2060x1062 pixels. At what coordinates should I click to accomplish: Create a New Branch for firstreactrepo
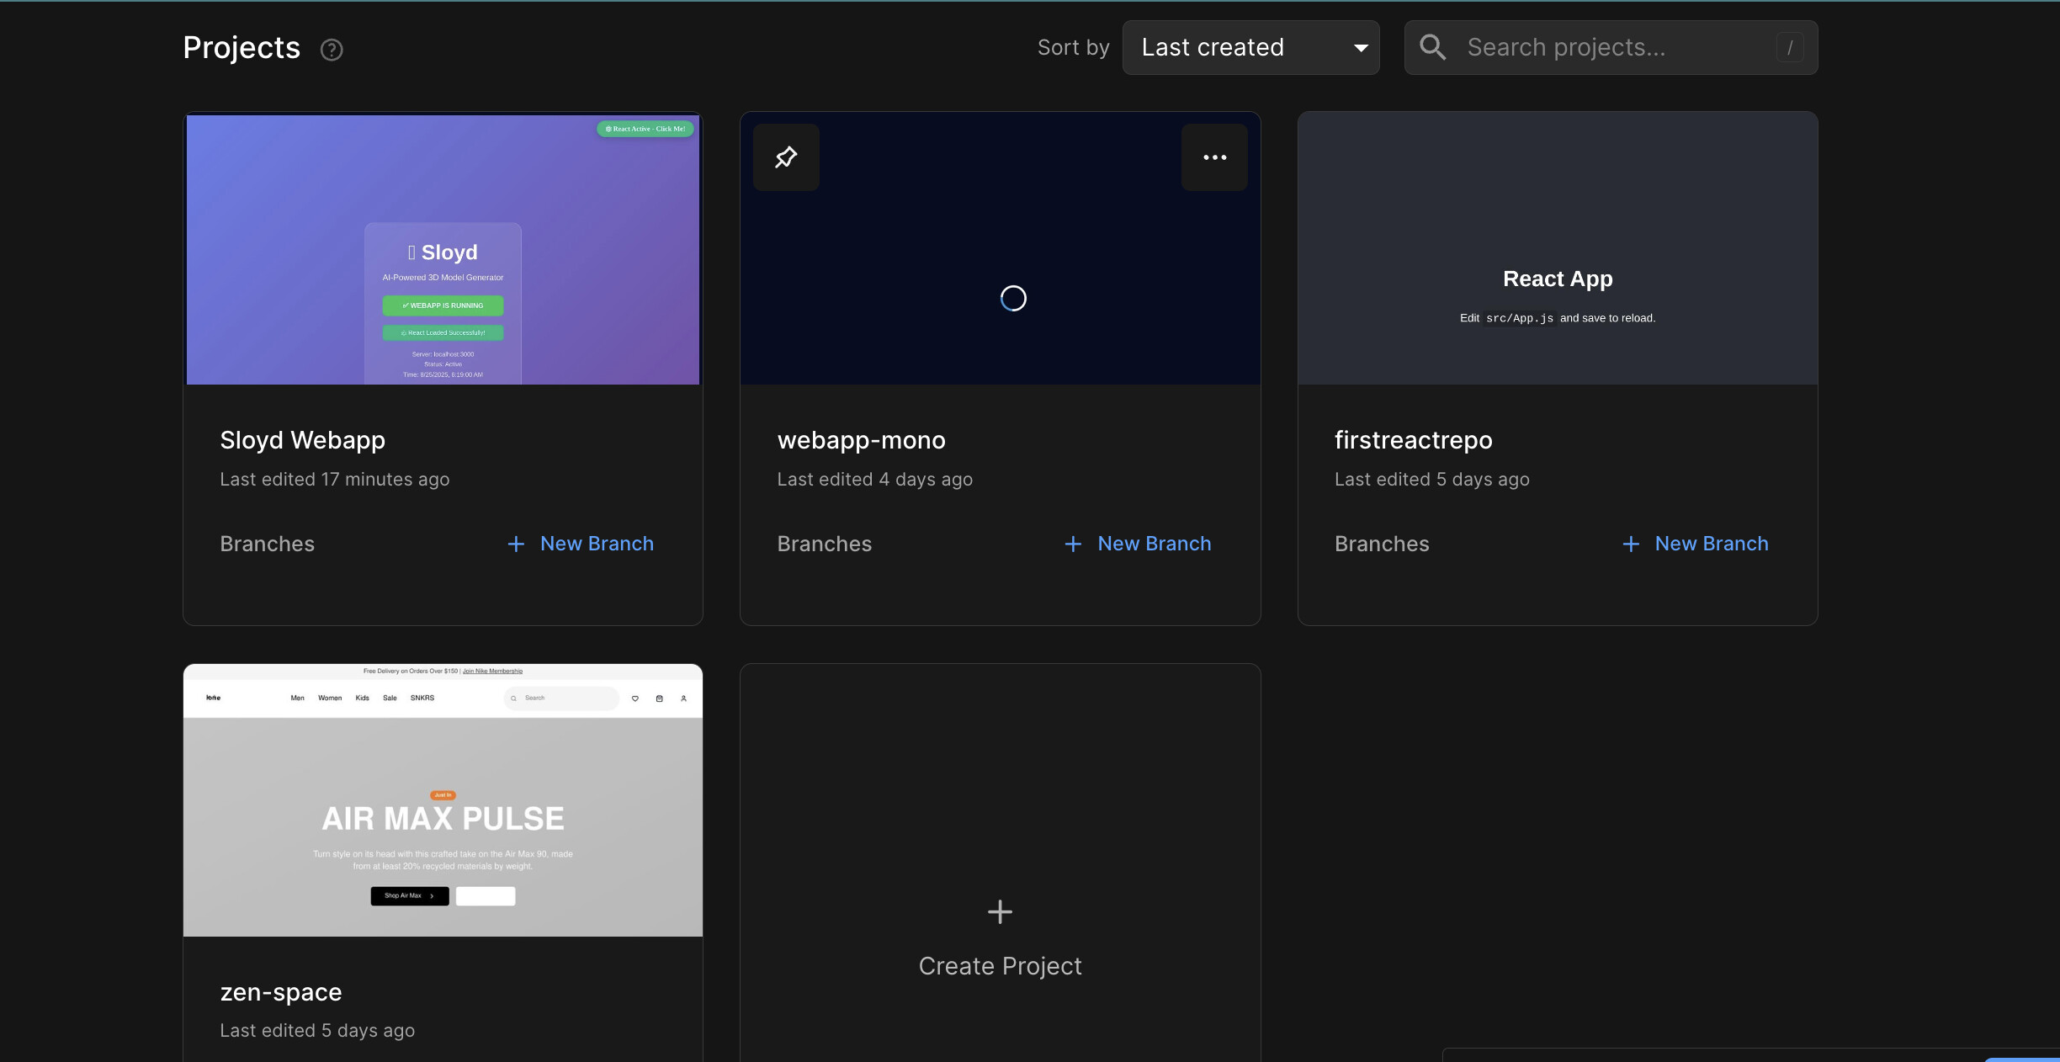click(x=1711, y=544)
